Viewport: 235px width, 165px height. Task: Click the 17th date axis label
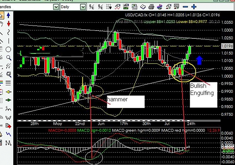[124, 124]
